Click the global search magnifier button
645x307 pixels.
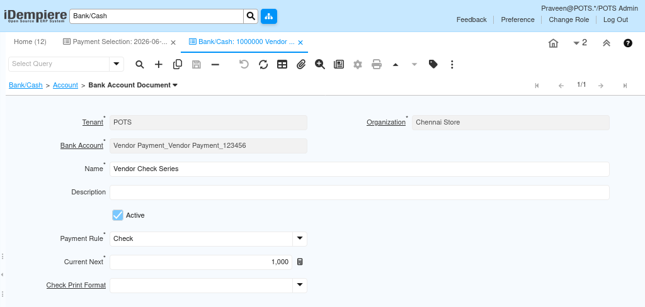pos(251,16)
